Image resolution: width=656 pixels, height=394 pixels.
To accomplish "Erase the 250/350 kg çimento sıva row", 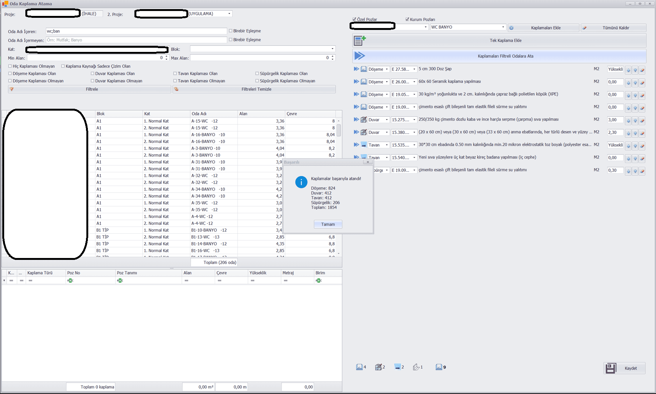I will click(x=642, y=120).
